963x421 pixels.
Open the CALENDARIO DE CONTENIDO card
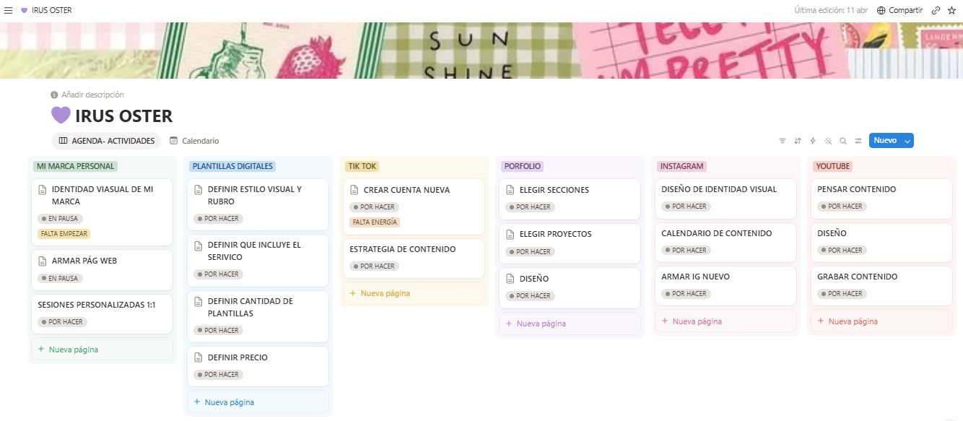coord(725,241)
